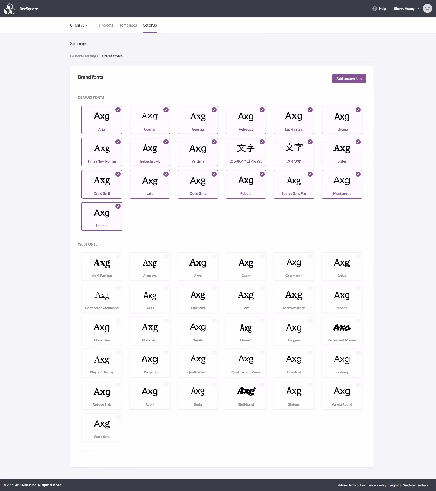Select the Open Sans font card
Image resolution: width=436 pixels, height=491 pixels.
coord(198,184)
